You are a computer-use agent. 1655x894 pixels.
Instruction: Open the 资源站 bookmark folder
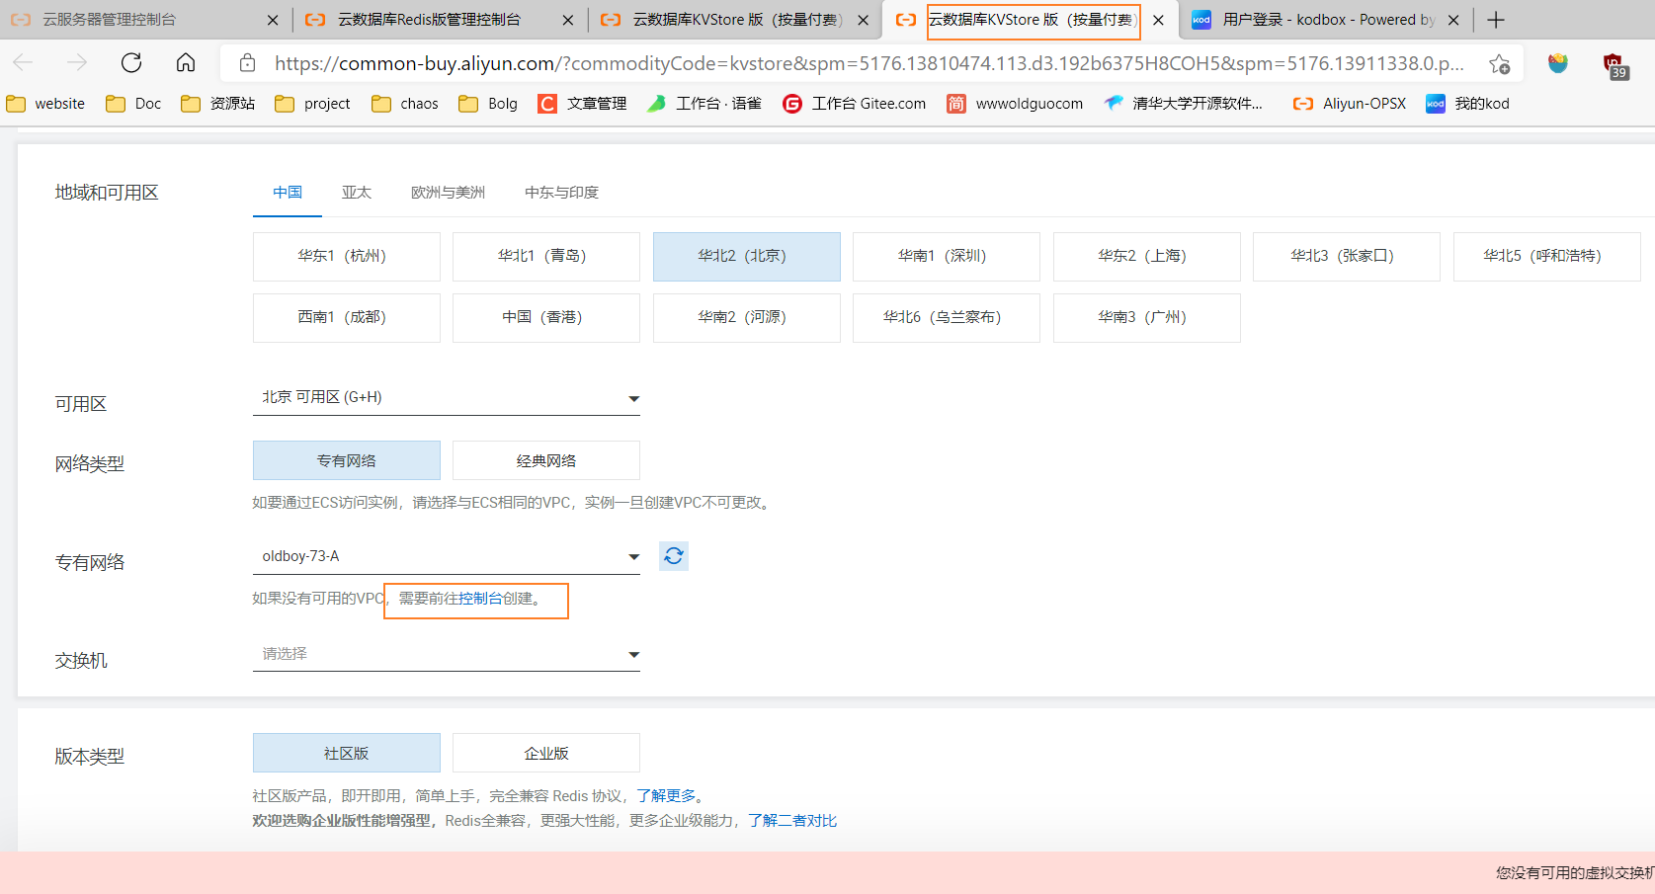coord(218,104)
